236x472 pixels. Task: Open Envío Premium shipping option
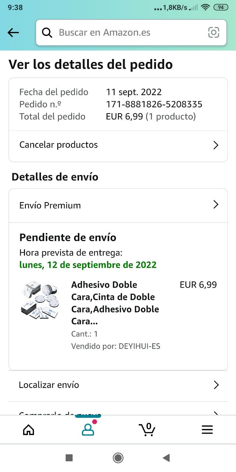pos(50,205)
